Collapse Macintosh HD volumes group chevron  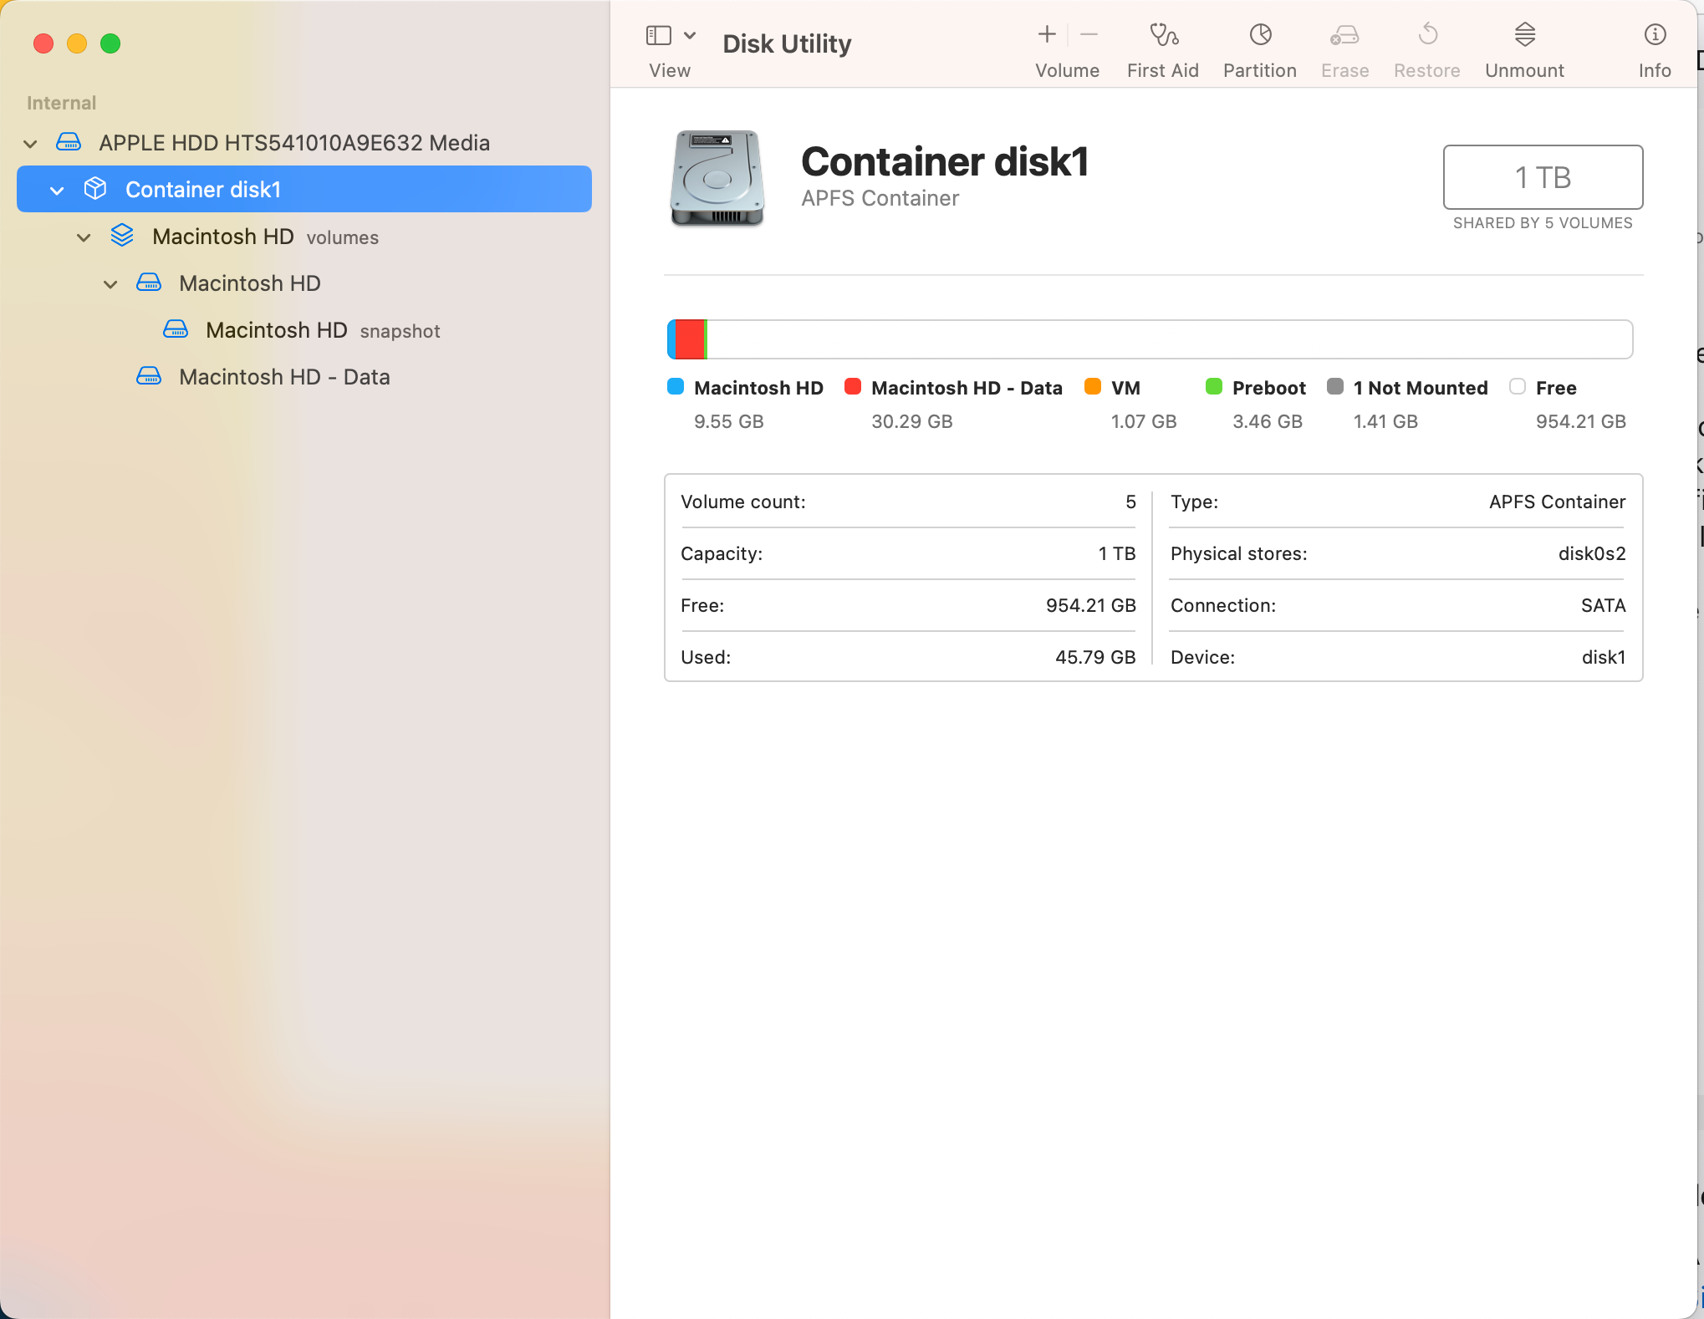pyautogui.click(x=84, y=237)
